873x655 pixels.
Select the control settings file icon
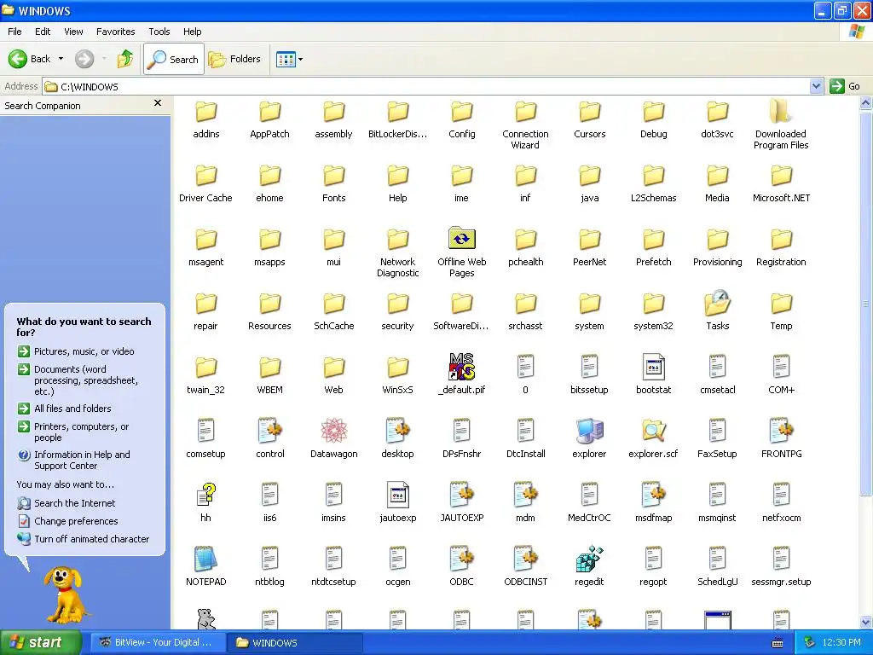tap(269, 431)
